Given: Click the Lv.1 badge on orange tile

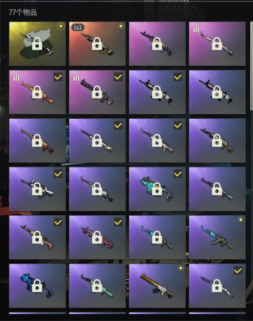Looking at the screenshot, I should point(78,27).
